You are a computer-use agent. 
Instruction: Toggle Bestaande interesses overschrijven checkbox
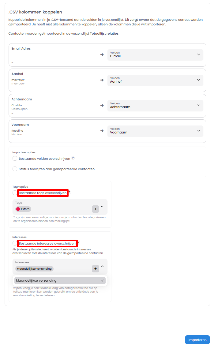click(15, 243)
